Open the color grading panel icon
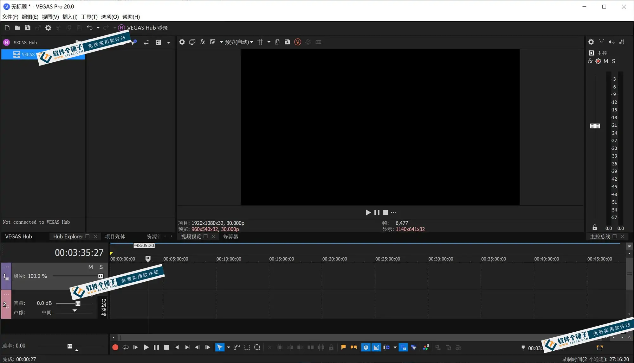Viewport: 634px width, 363px height. 426,347
